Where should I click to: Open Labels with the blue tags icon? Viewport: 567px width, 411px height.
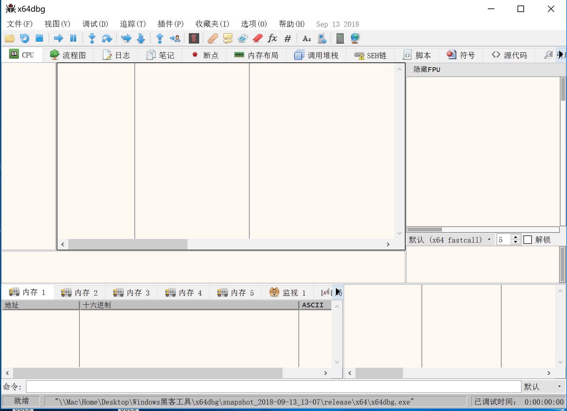tap(242, 38)
